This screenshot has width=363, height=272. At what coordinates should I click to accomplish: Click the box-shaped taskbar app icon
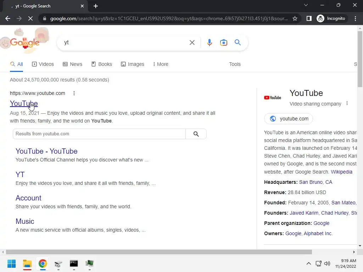click(58, 263)
